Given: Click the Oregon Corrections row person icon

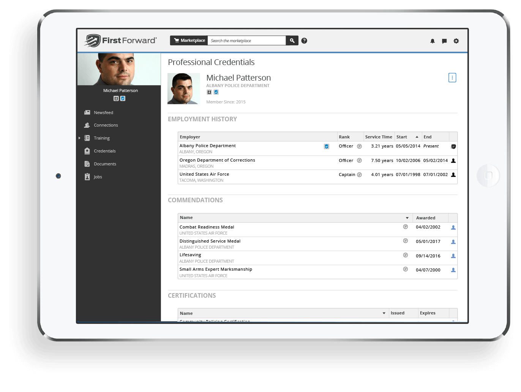Looking at the screenshot, I should [x=453, y=161].
